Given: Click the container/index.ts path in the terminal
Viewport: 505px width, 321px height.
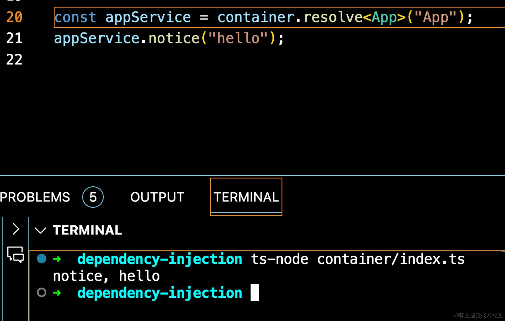Looking at the screenshot, I should click(390, 259).
